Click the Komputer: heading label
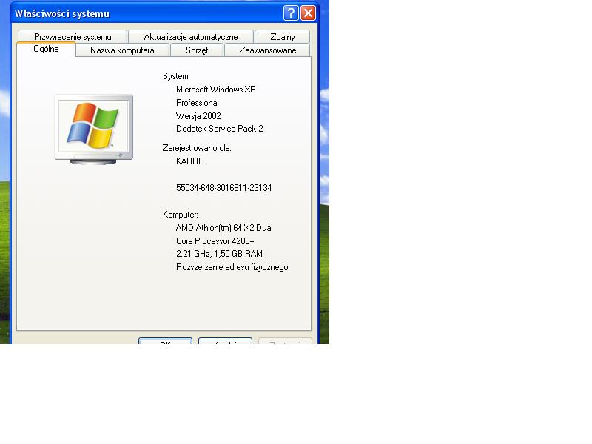The height and width of the screenshot is (444, 592). pyautogui.click(x=180, y=215)
